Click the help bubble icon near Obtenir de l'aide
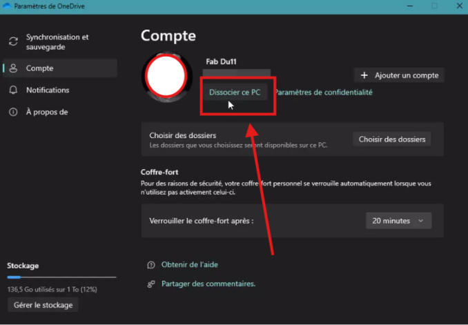Image resolution: width=468 pixels, height=325 pixels. [151, 265]
